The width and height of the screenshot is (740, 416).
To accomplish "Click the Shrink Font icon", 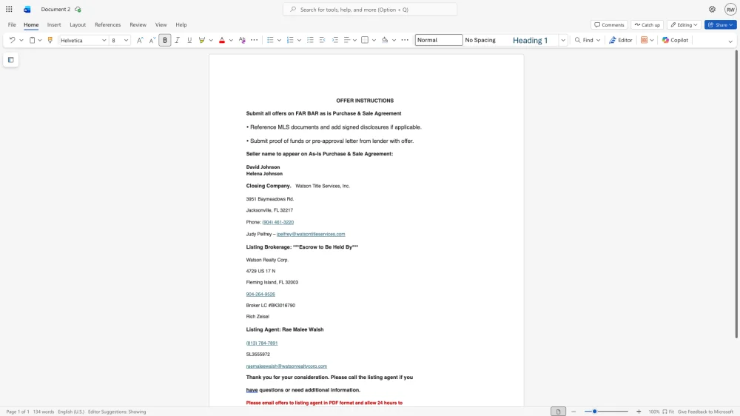I will pyautogui.click(x=152, y=40).
